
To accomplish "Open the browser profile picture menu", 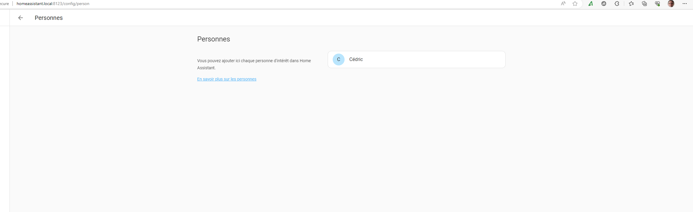I will coord(671,4).
